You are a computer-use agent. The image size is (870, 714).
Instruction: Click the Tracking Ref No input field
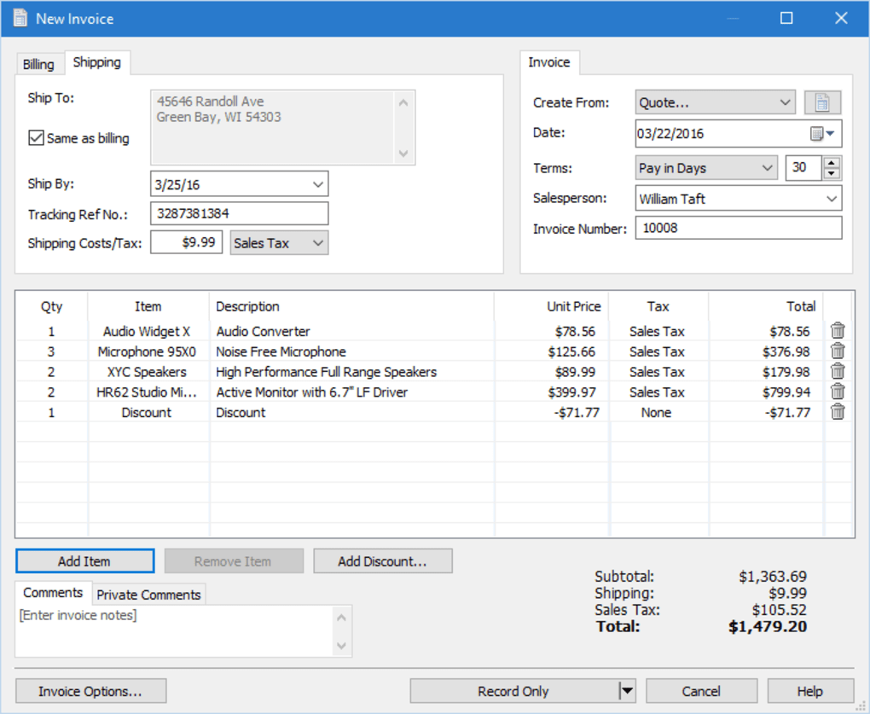239,213
